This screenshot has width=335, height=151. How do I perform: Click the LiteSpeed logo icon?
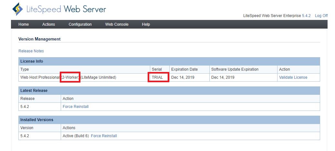tap(17, 9)
